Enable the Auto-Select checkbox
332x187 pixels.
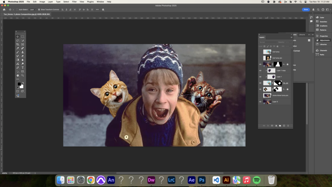click(x=17, y=9)
